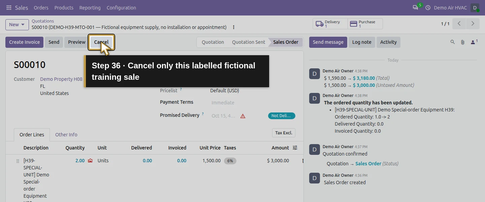Open the column settings adjust icon
Viewport: 485px width, 202px height.
(x=295, y=148)
